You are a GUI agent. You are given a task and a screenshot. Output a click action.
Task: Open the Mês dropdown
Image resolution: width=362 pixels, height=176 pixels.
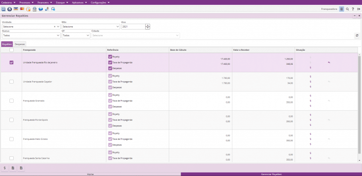[x=90, y=27]
